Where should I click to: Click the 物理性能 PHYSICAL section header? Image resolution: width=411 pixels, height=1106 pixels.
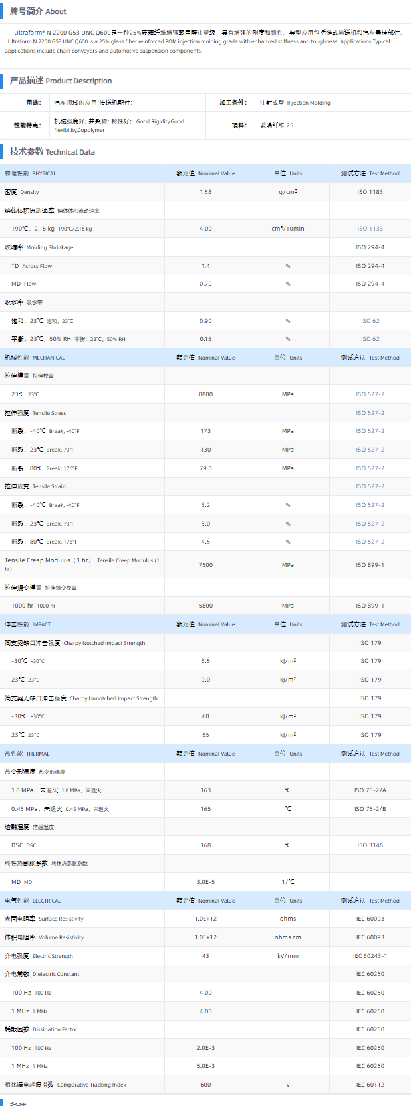[31, 173]
